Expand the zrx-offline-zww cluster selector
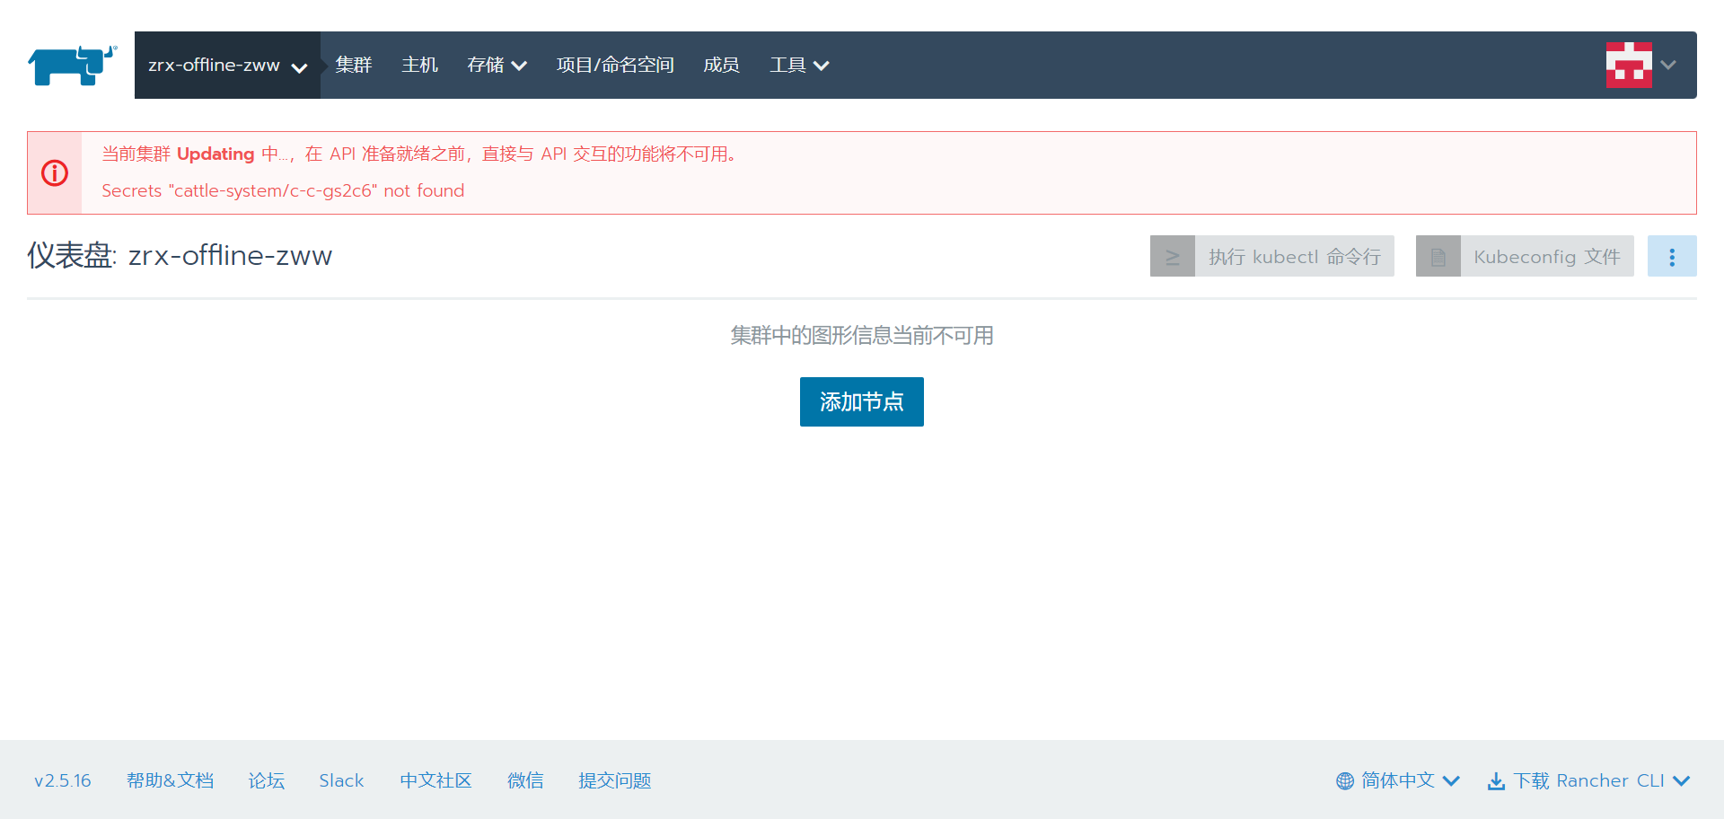This screenshot has height=819, width=1724. click(227, 66)
